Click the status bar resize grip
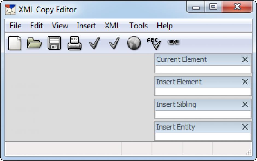257x161 pixels. [249, 152]
